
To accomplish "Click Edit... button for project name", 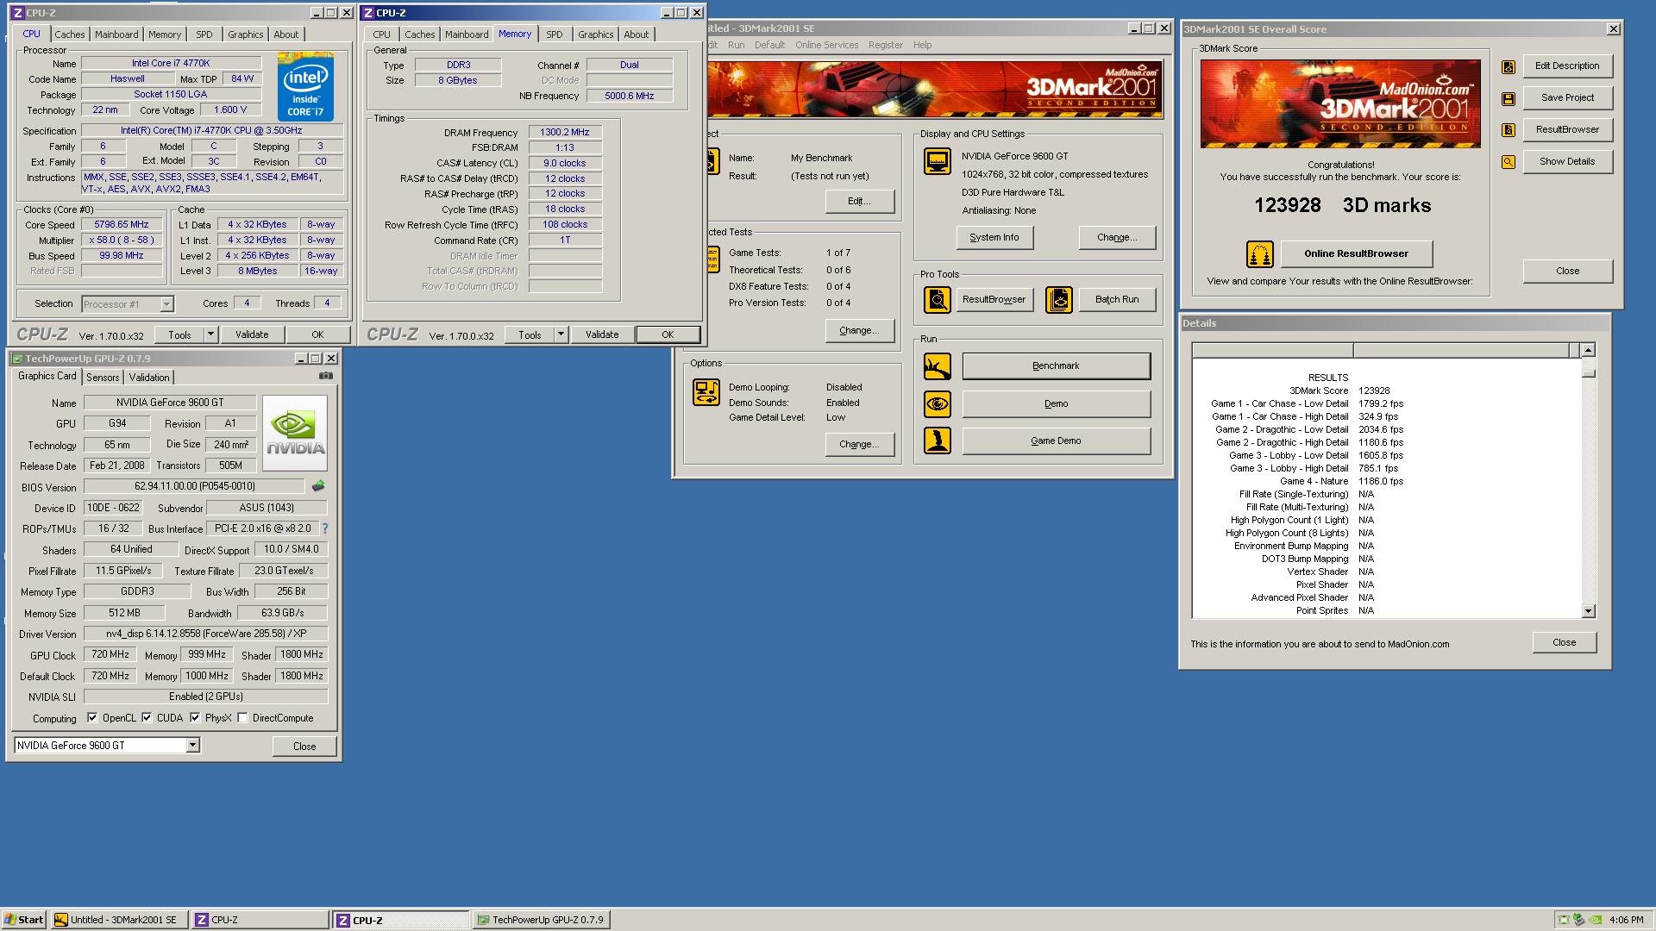I will click(x=859, y=201).
